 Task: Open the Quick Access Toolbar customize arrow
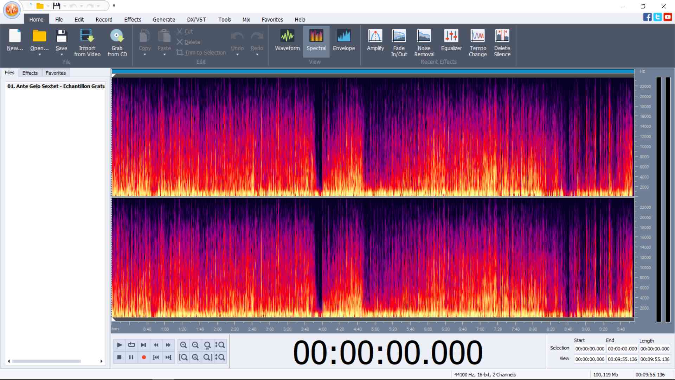114,6
